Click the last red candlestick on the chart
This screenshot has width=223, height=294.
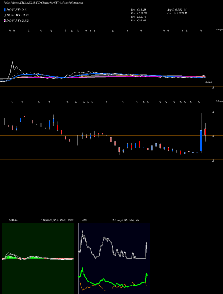tap(205, 132)
